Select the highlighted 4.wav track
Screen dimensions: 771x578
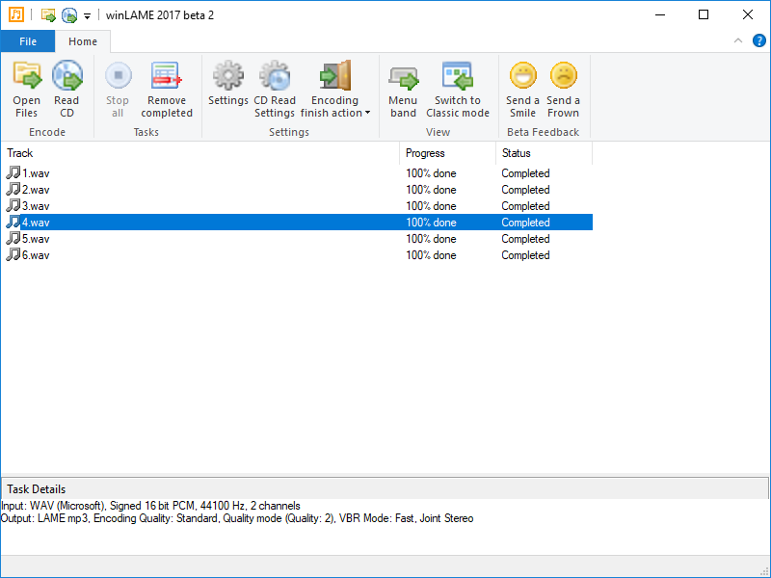[297, 223]
